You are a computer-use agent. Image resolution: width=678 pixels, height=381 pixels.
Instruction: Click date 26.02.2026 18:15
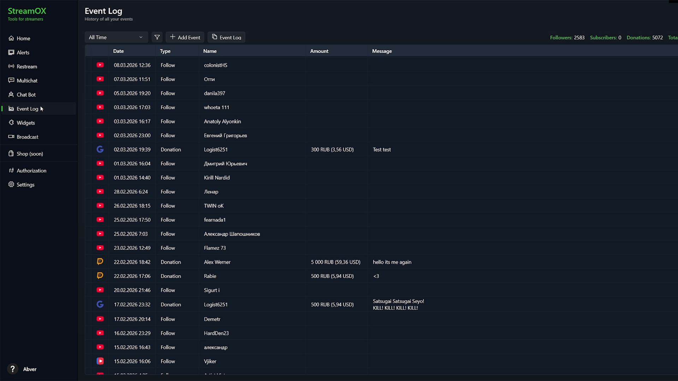tap(132, 206)
